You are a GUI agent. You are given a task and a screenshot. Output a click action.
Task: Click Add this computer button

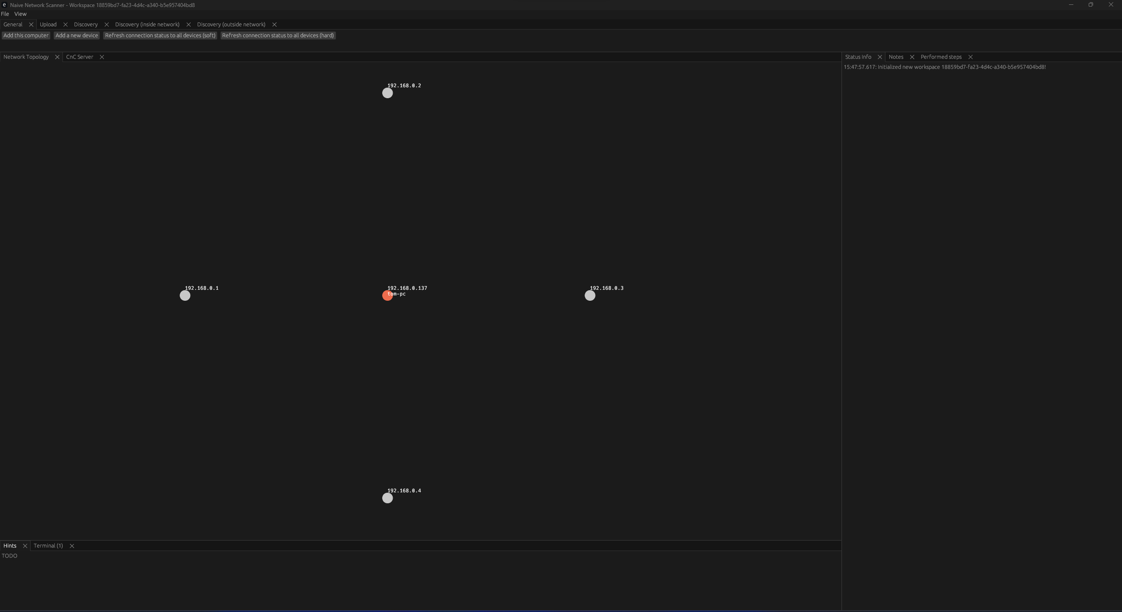(x=25, y=36)
